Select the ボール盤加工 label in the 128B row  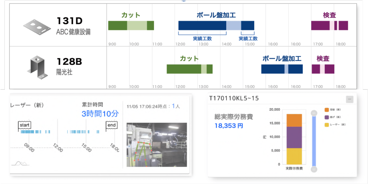click(282, 59)
